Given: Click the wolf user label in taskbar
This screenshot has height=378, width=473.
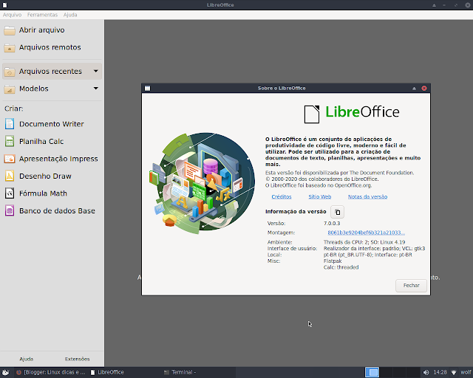Looking at the screenshot, I should (466, 372).
